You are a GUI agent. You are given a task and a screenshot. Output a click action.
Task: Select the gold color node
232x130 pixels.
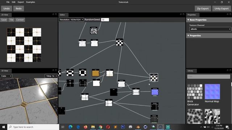click(x=96, y=73)
